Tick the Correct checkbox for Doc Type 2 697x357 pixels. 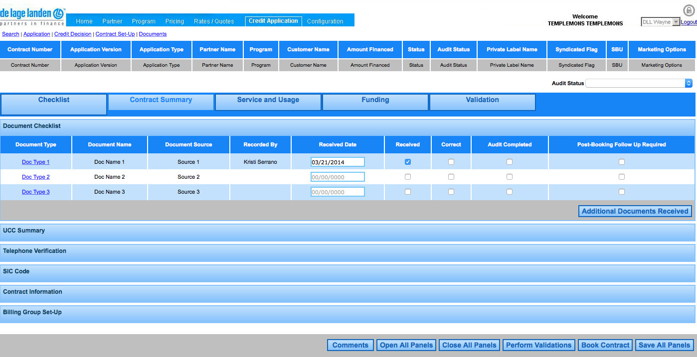(x=451, y=177)
